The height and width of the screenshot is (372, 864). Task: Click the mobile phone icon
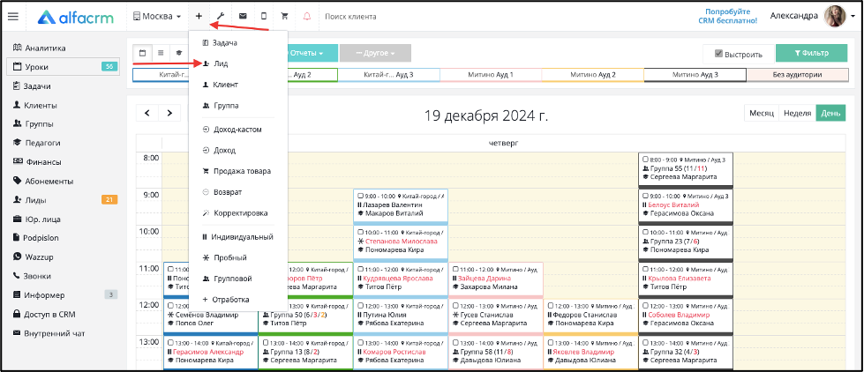tap(264, 17)
